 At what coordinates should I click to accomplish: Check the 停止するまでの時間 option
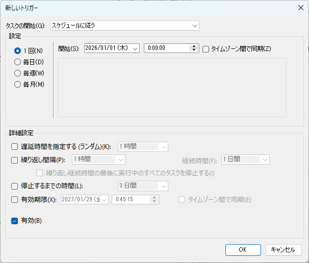pyautogui.click(x=14, y=186)
